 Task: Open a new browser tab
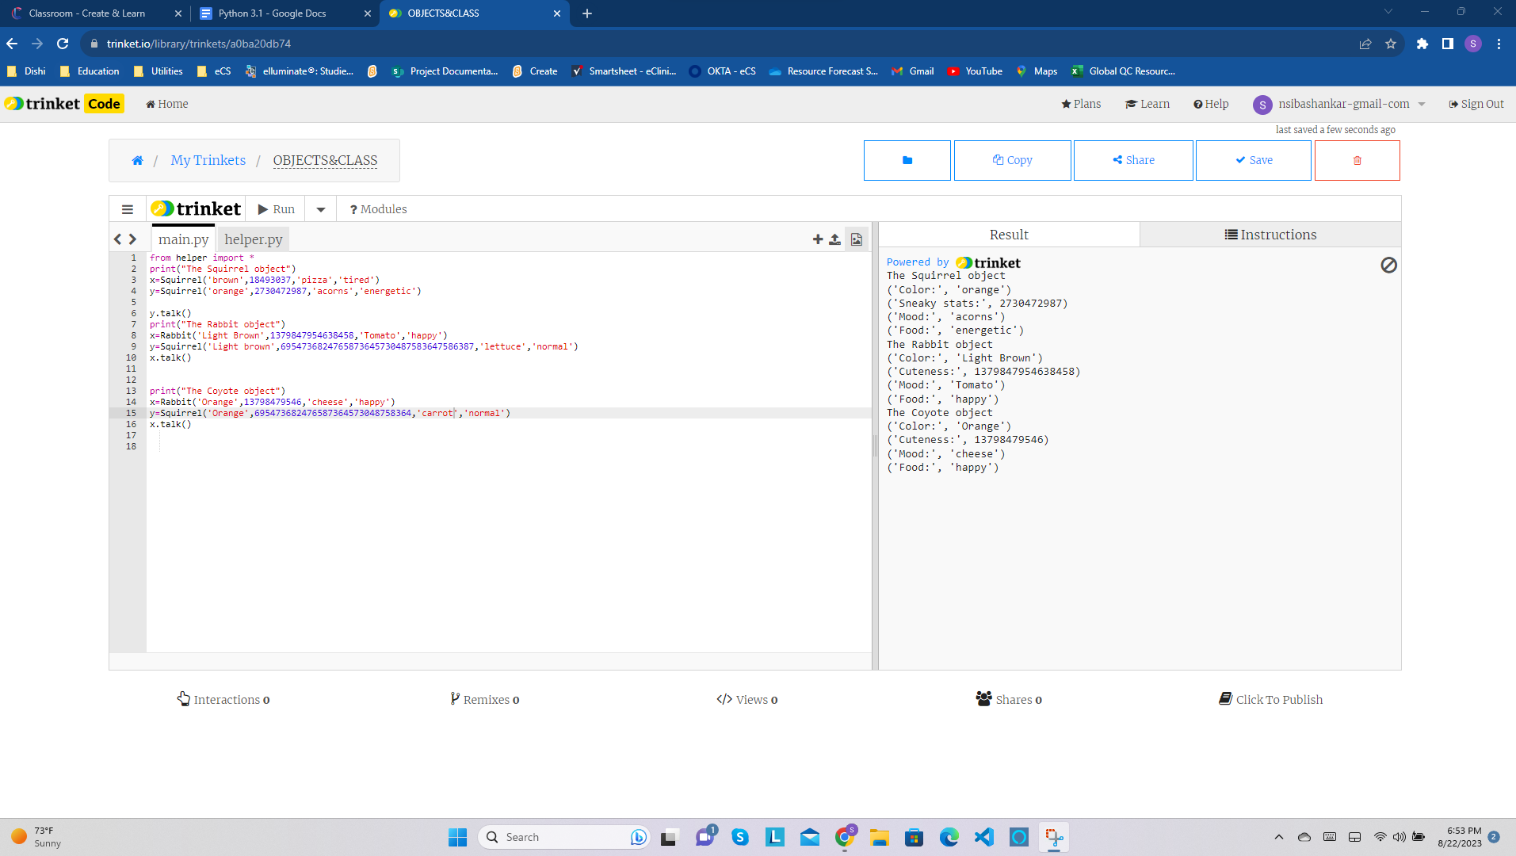click(x=587, y=13)
